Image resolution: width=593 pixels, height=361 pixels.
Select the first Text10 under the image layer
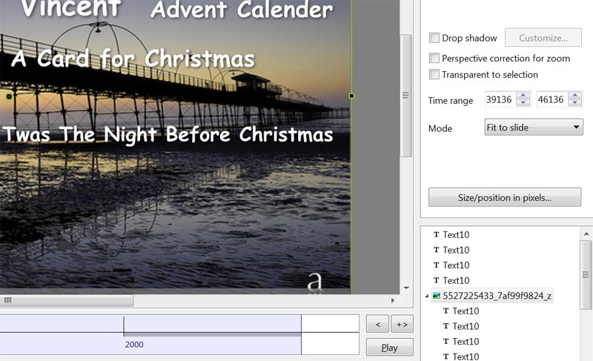tap(466, 311)
